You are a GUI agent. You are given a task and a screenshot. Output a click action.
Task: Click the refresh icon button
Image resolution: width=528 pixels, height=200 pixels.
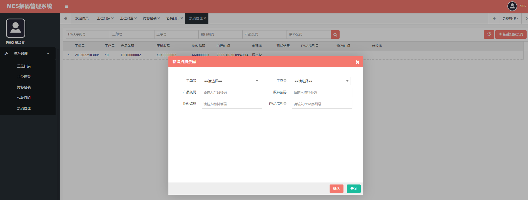point(489,34)
